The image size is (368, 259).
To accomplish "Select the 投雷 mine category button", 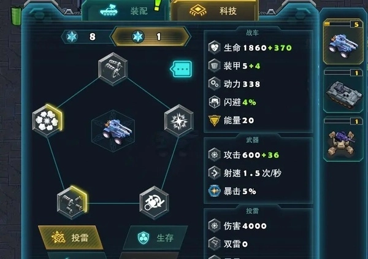I will pos(71,238).
